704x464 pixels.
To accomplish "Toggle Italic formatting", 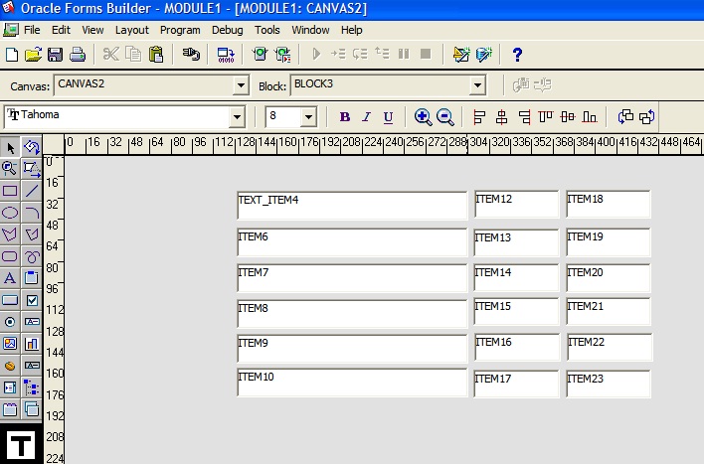I will tap(366, 117).
